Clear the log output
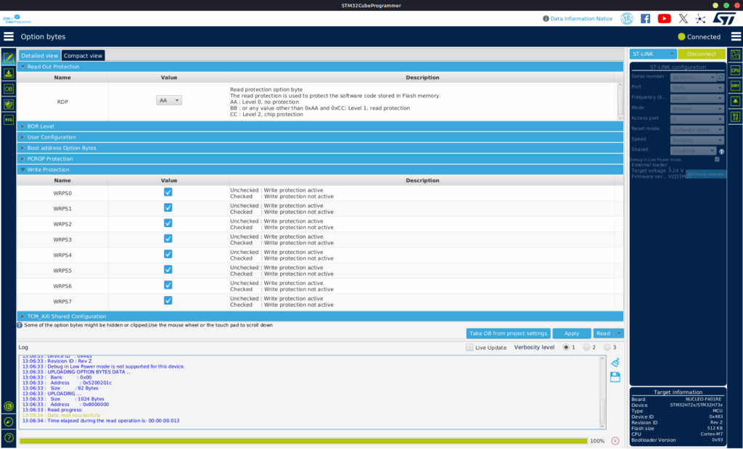743x449 pixels. (613, 361)
